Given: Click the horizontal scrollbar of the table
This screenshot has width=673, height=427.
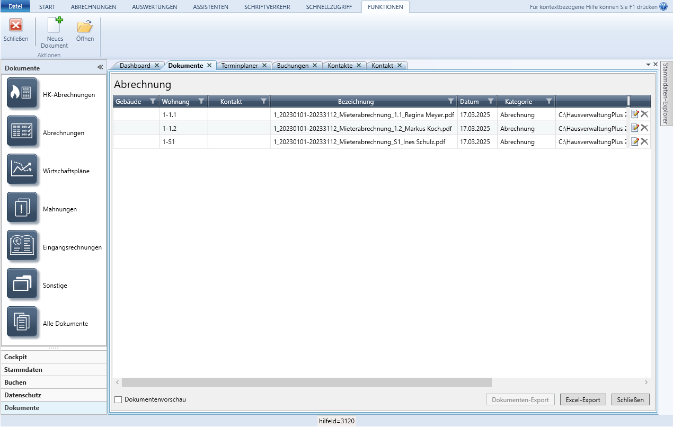Looking at the screenshot, I should [306, 382].
